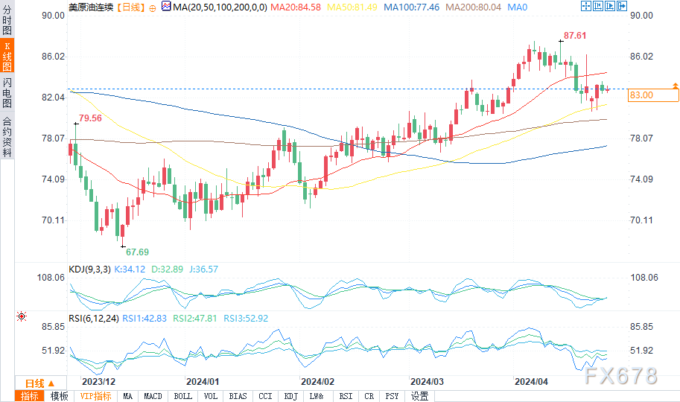Click the 2024/02 date axis label
Image resolution: width=680 pixels, height=402 pixels.
(317, 382)
